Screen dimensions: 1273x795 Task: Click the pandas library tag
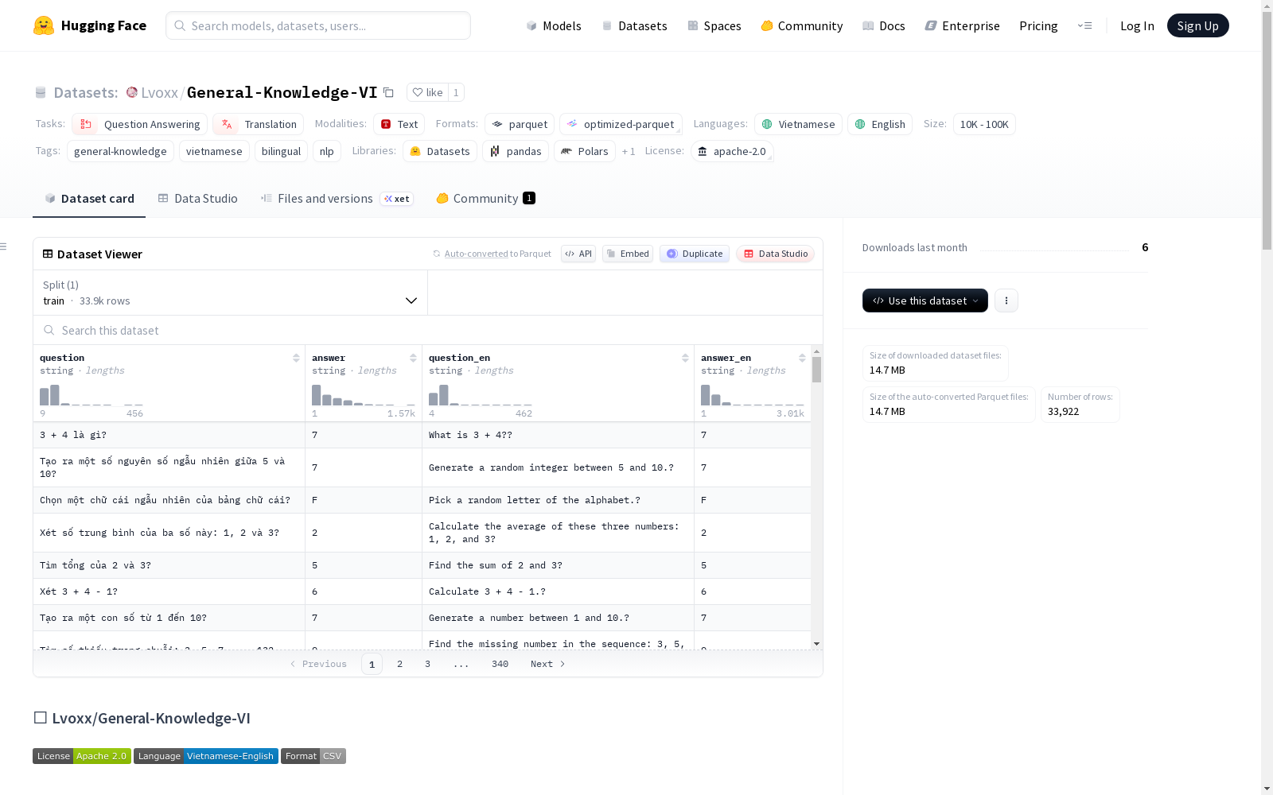pos(516,151)
